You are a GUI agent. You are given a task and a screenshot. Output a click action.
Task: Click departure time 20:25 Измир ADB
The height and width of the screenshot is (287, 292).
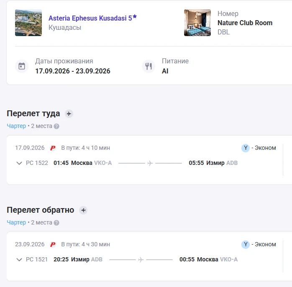78,259
